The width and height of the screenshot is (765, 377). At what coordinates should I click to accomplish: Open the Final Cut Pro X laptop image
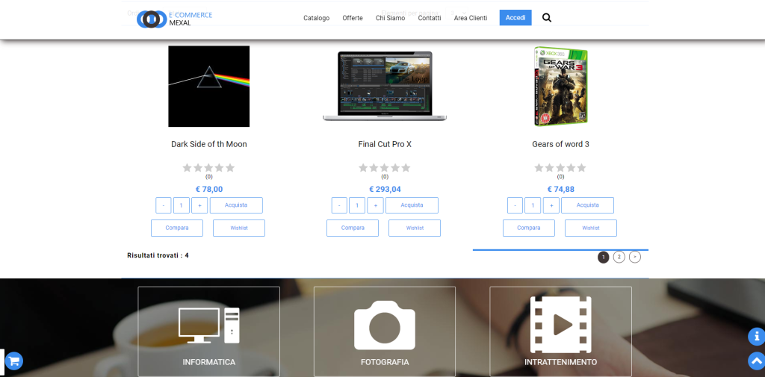385,87
